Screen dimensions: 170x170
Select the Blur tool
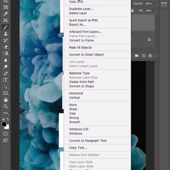click(x=6, y=60)
